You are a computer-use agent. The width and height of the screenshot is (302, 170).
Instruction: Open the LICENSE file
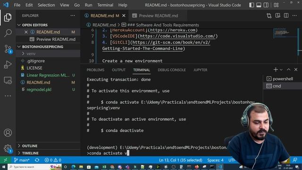click(x=48, y=68)
